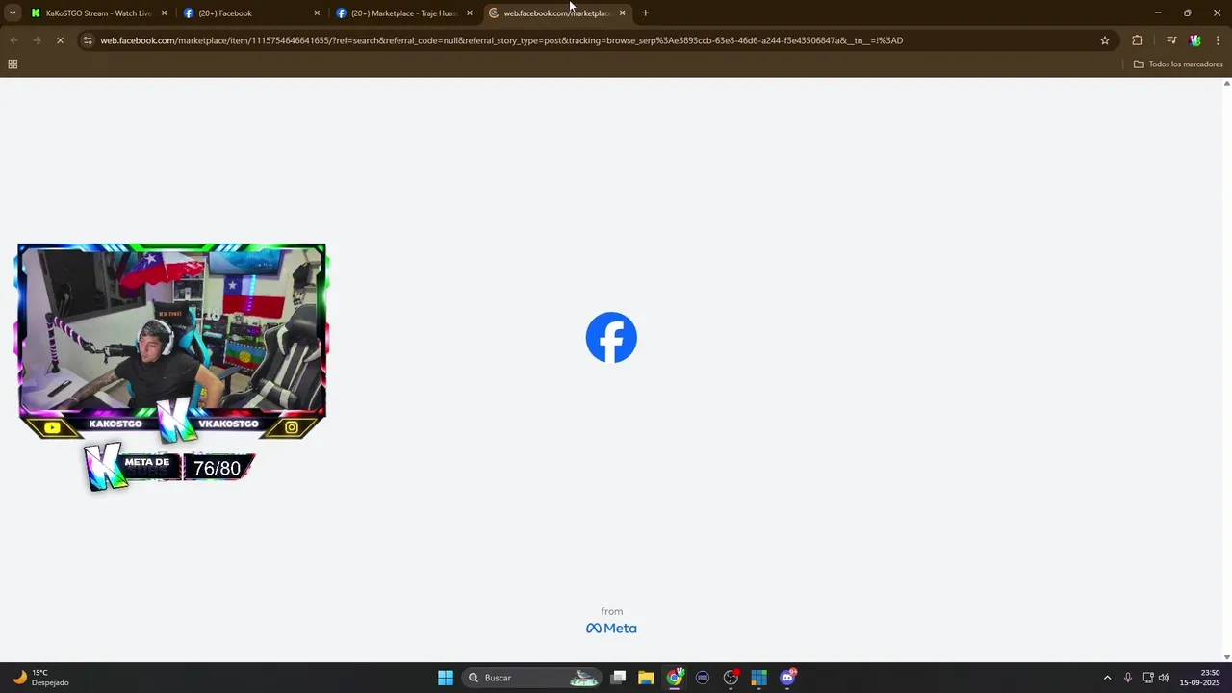
Task: Open the tab search dropdown arrow
Action: (13, 13)
